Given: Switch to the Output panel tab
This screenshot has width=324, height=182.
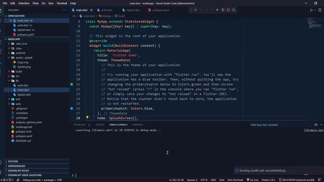Looking at the screenshot, I should click(100, 125).
